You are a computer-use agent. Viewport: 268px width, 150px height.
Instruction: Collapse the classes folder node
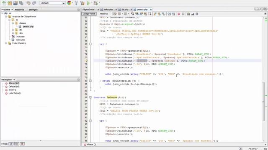[13, 23]
